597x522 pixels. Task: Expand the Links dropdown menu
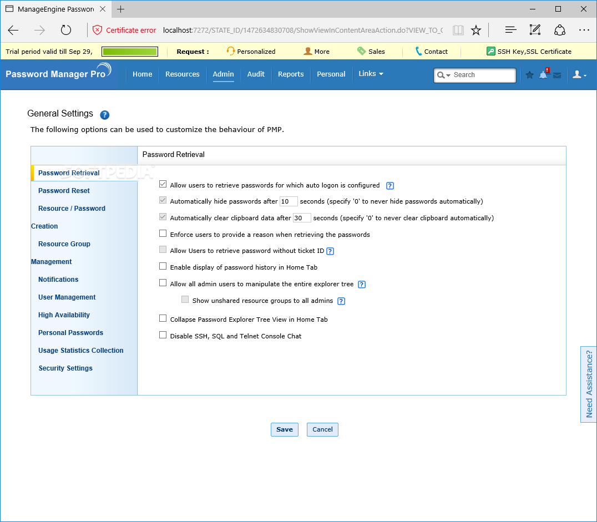371,73
